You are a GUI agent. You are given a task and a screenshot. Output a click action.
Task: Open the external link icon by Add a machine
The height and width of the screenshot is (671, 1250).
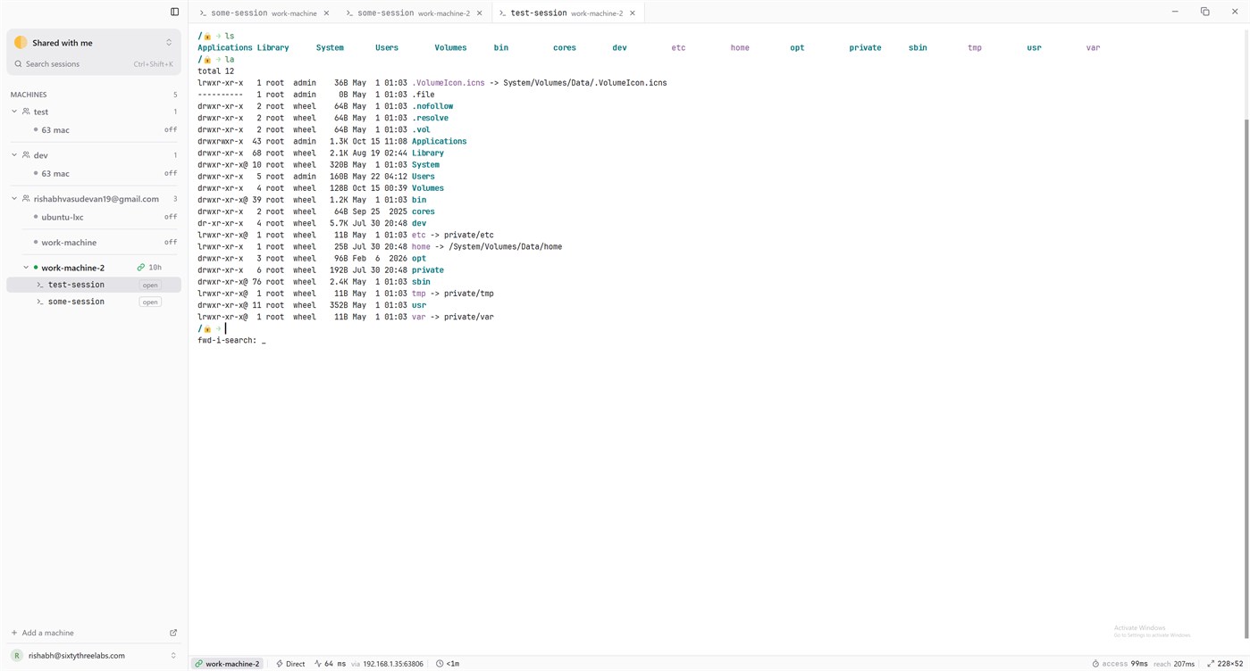pos(173,633)
